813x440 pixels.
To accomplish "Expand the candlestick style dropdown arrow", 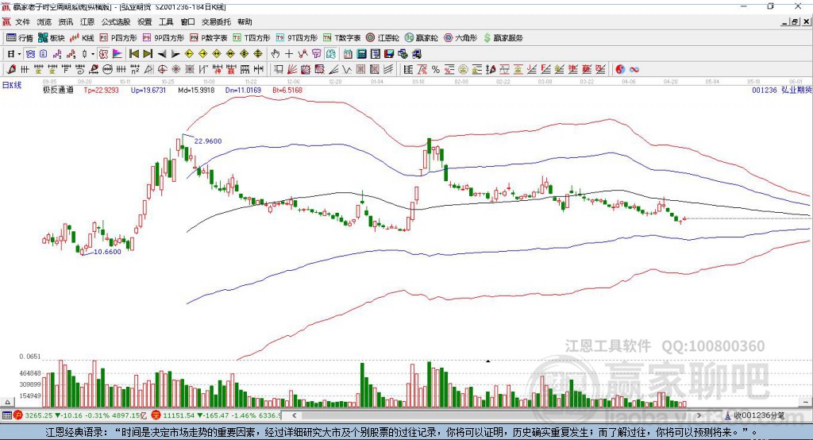I will (x=93, y=54).
